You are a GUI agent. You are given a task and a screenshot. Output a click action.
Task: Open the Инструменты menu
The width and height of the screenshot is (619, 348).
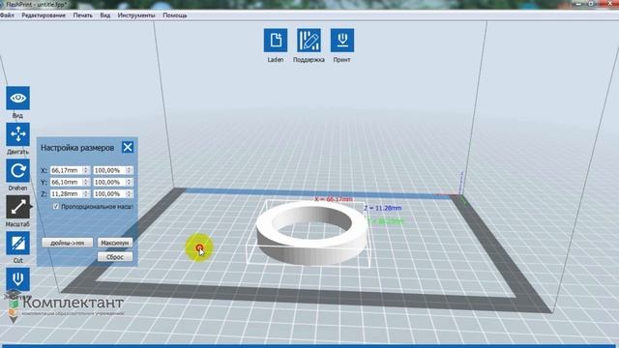tap(136, 15)
